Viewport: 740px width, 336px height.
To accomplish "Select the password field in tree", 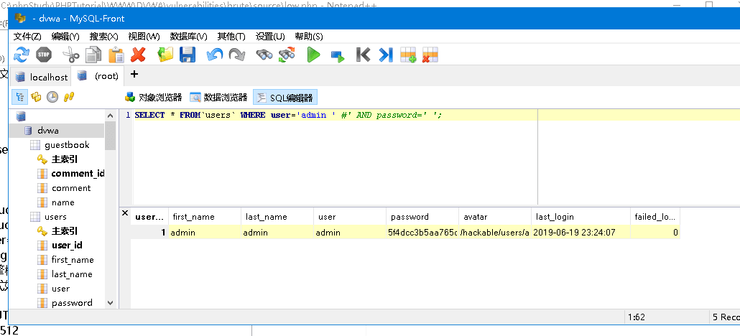I will point(72,302).
